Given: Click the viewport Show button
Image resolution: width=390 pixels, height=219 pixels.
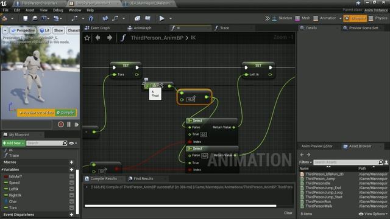Looking at the screenshot, I should [58, 30].
